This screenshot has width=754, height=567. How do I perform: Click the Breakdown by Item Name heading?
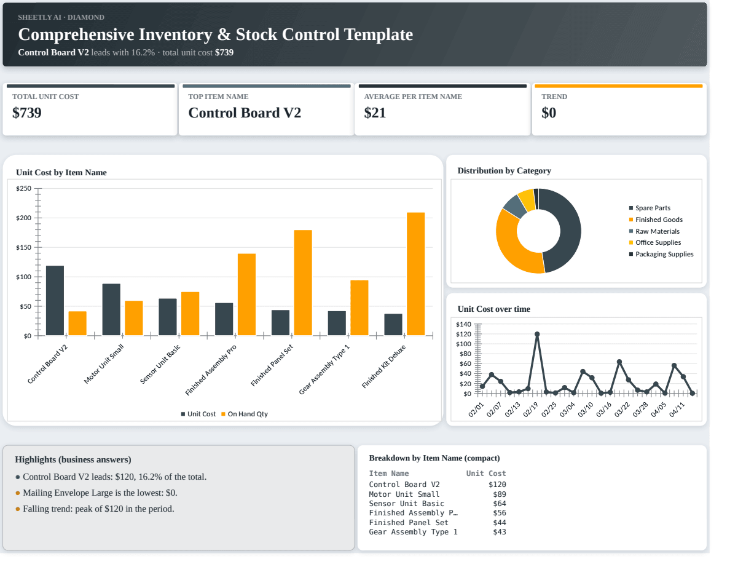pos(434,458)
